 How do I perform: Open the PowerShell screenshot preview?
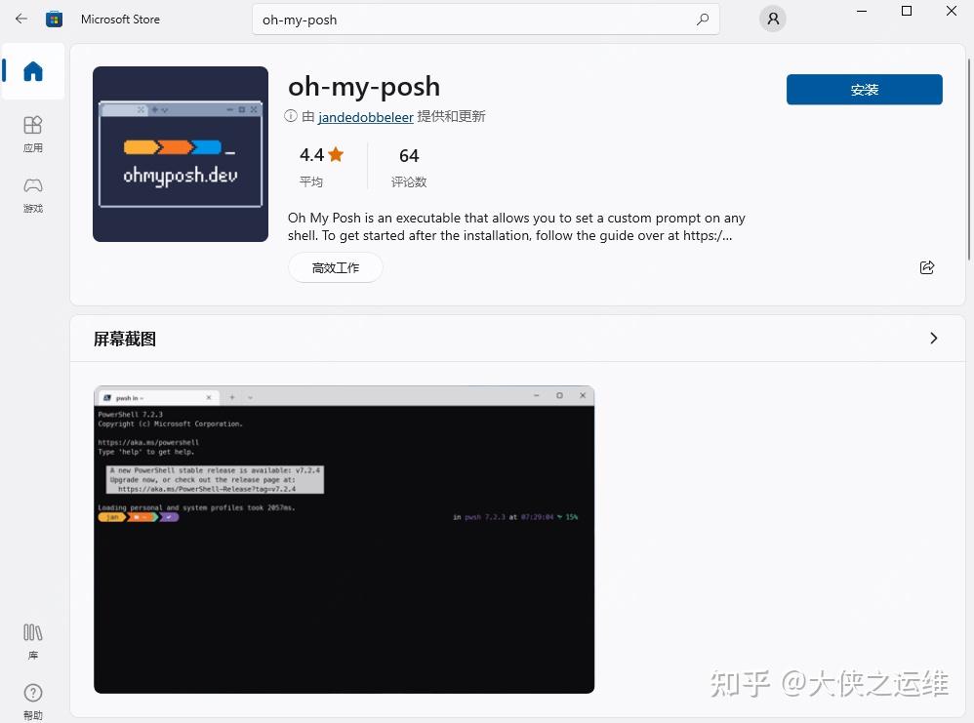[344, 540]
